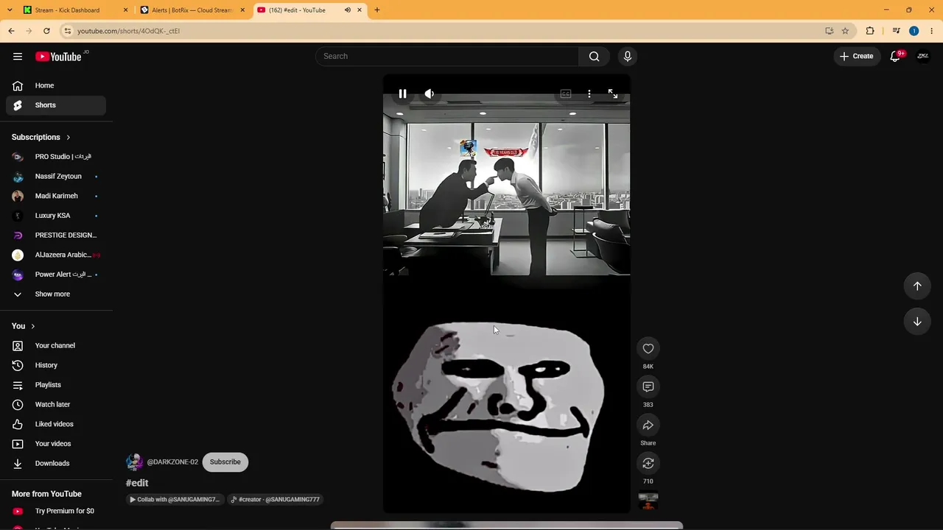Image resolution: width=943 pixels, height=530 pixels.
Task: View site information icon in address bar
Action: [x=67, y=31]
